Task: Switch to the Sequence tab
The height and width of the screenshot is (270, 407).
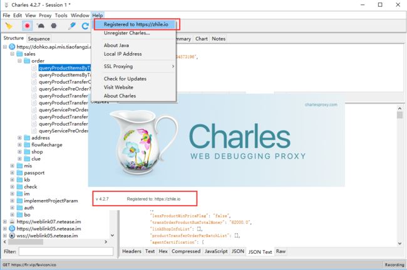Action: pos(39,39)
